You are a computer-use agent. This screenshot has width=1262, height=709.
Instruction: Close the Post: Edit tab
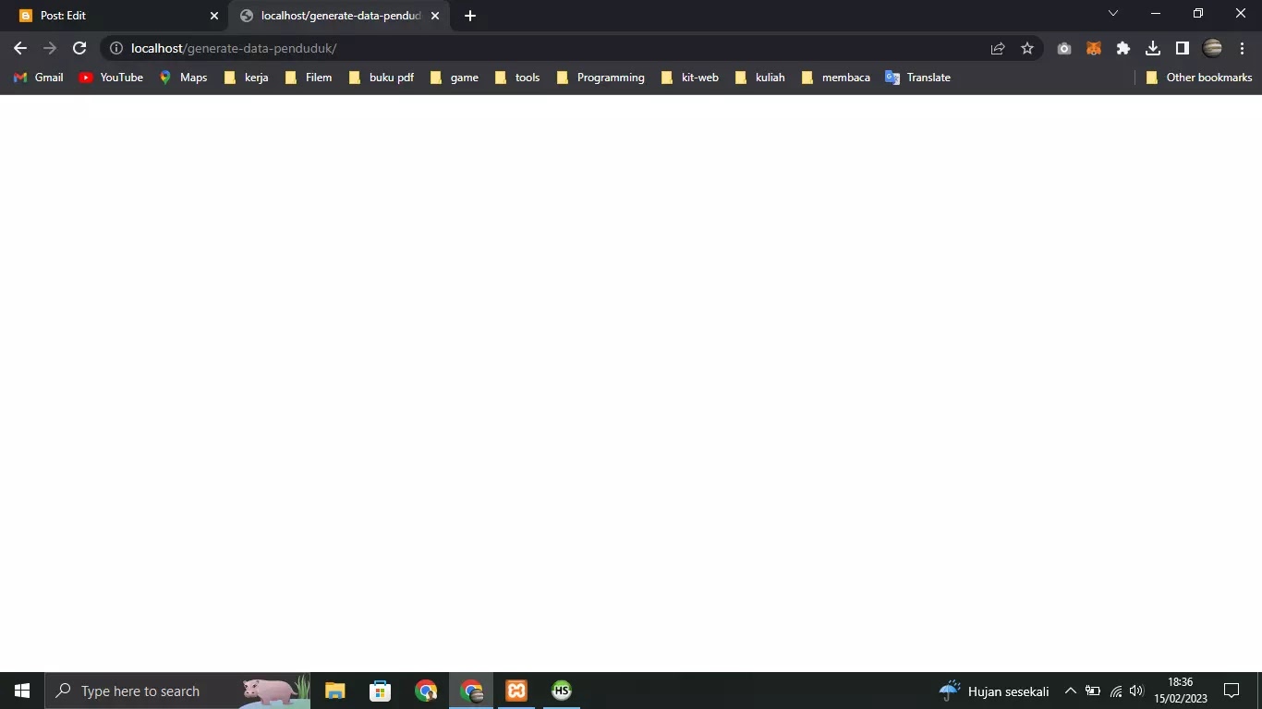214,16
